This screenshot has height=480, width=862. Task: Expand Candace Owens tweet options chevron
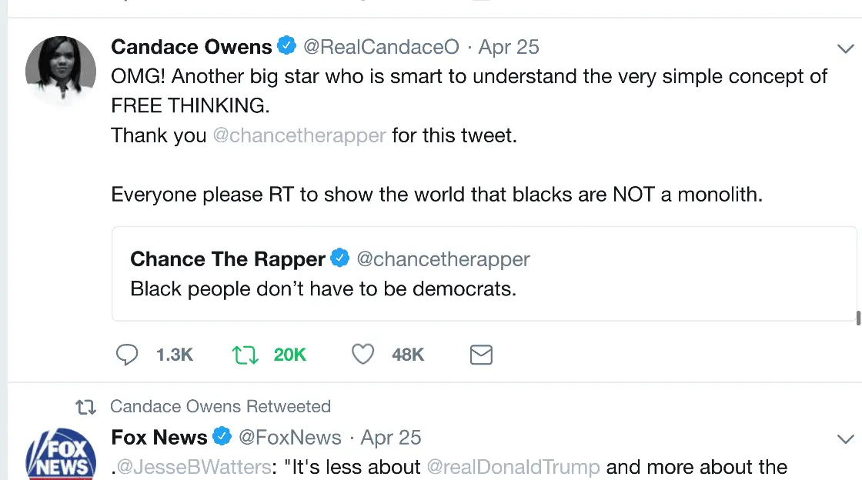click(844, 49)
